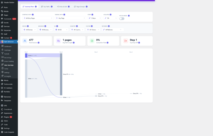The image size is (213, 136).
Task: Open the Appearance admin menu
Action: [8, 113]
